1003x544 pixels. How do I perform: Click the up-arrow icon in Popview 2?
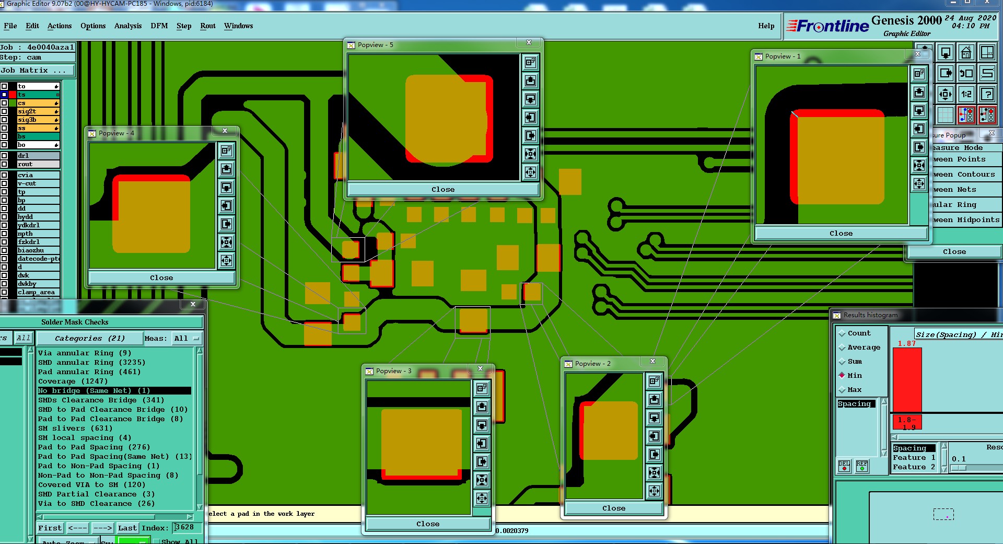[654, 400]
